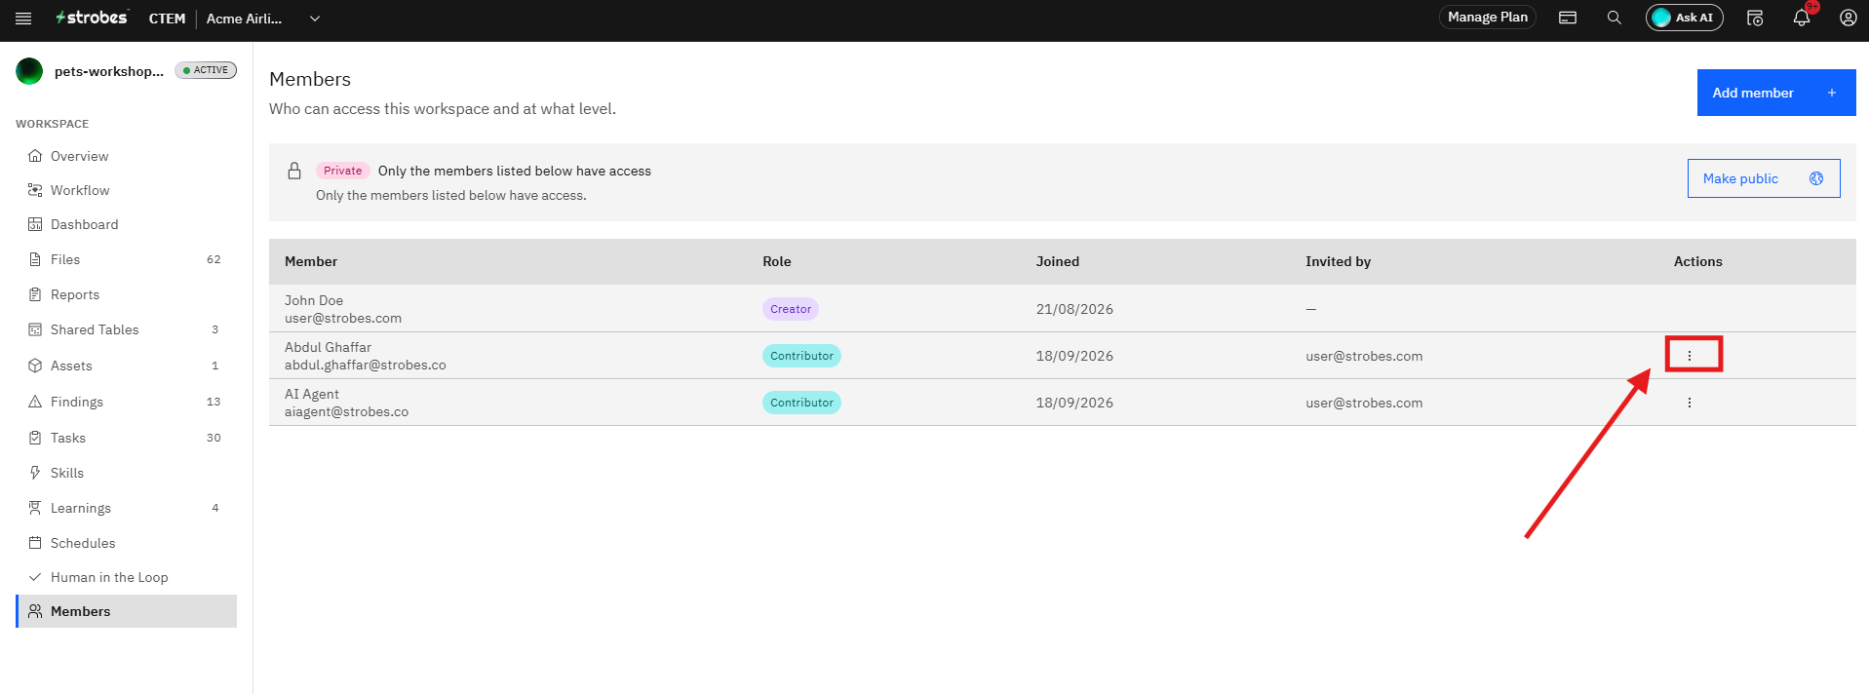The image size is (1869, 694).
Task: Open the billing card icon
Action: pos(1568,18)
